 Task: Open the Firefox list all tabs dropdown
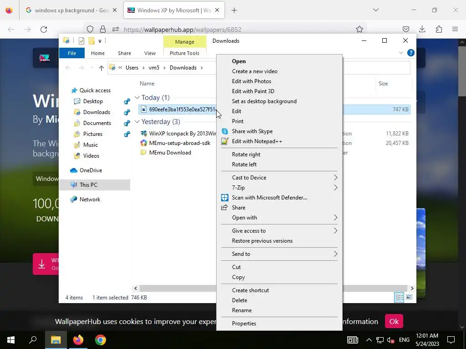point(375,10)
